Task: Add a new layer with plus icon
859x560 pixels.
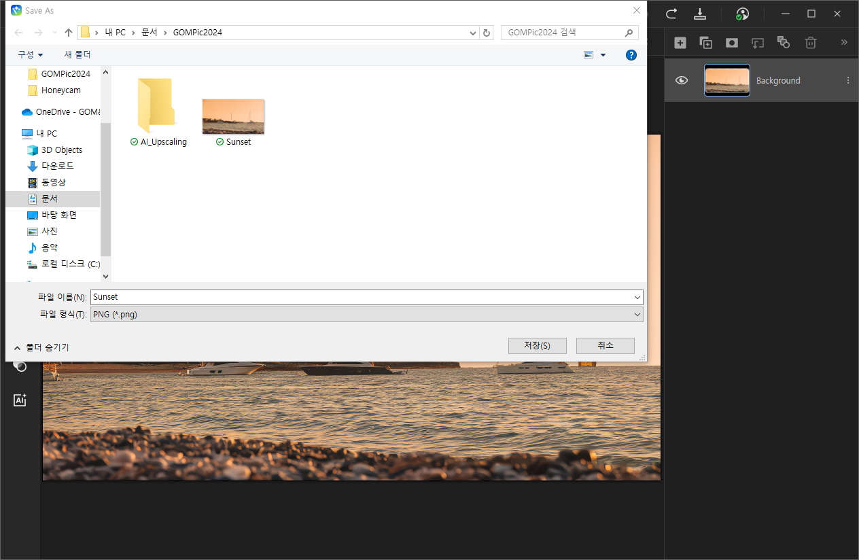Action: (x=680, y=43)
